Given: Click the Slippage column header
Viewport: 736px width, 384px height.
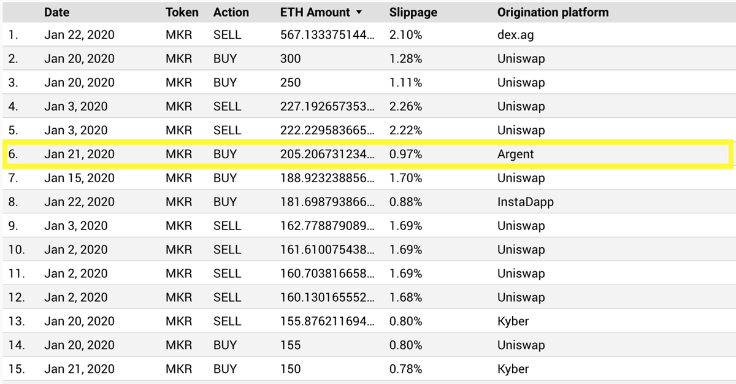Looking at the screenshot, I should [x=413, y=12].
